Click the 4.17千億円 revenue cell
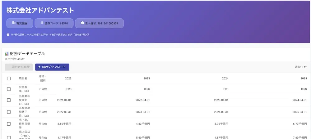Viewport: 311px width, 139px height. click(x=64, y=137)
